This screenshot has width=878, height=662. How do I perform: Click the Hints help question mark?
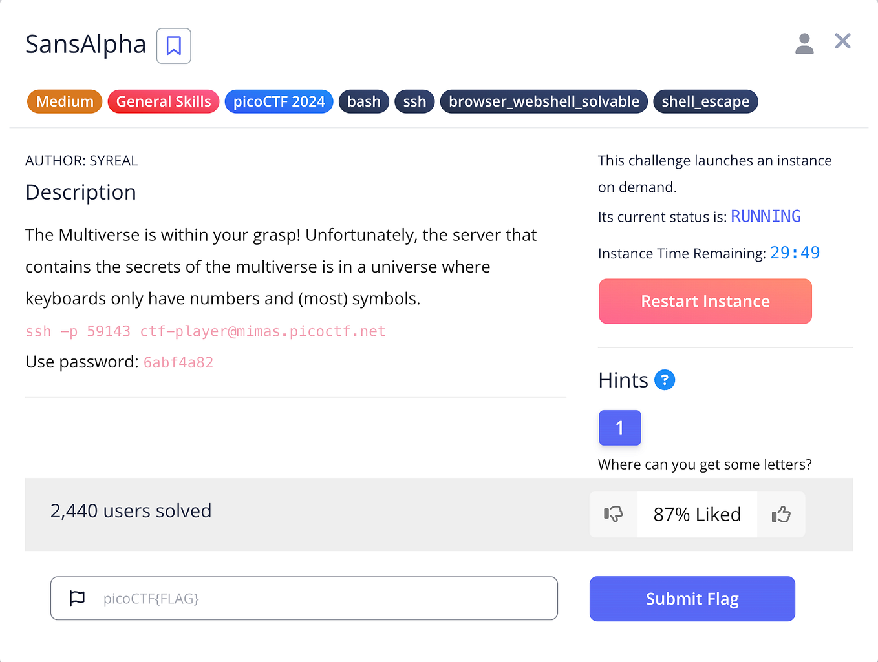(664, 380)
